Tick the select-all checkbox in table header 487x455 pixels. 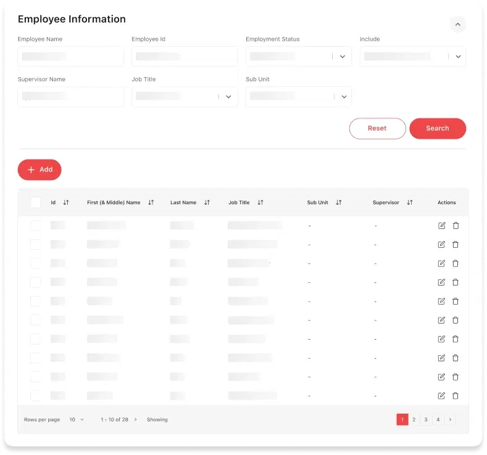pyautogui.click(x=36, y=202)
